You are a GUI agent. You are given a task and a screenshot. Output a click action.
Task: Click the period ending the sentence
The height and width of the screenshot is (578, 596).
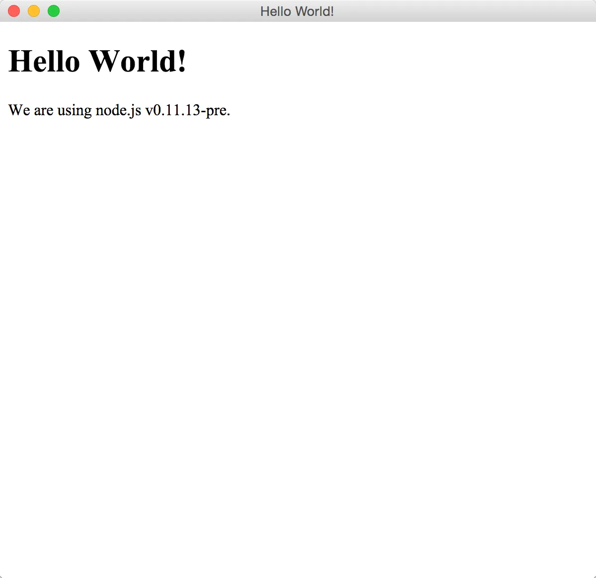tap(228, 113)
